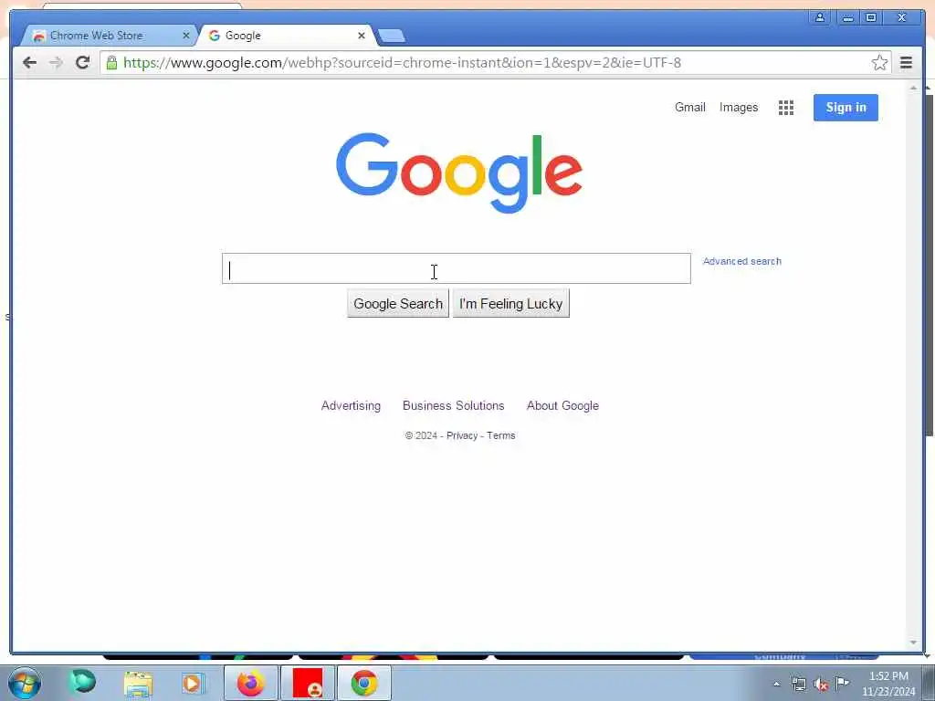Open Windows Explorer from the taskbar
935x701 pixels.
139,683
